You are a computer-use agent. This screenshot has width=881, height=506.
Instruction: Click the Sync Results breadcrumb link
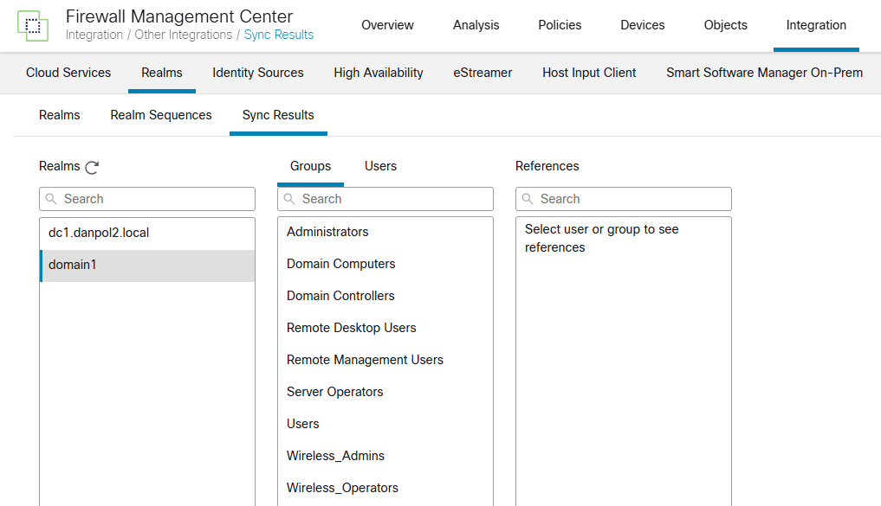[279, 35]
